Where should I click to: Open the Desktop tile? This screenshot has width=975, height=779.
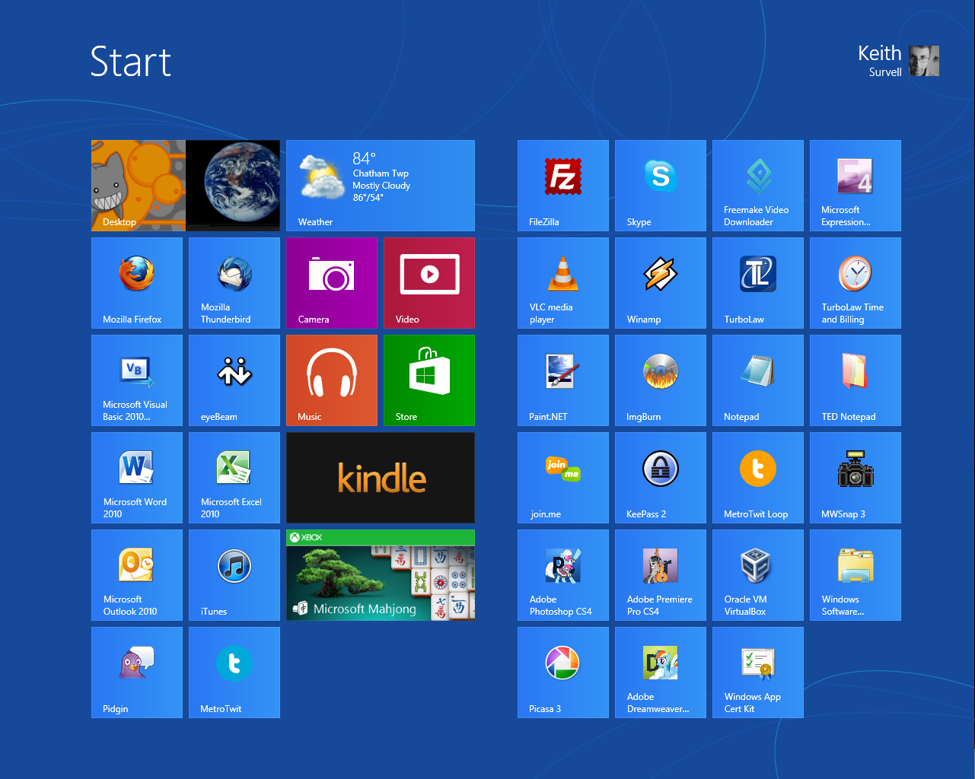pos(186,186)
